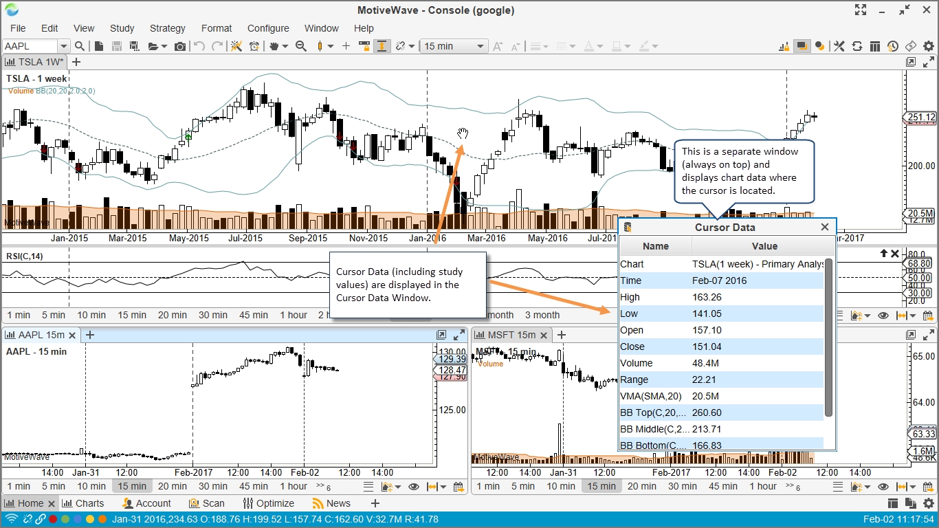Close the Cursor Data window

click(x=824, y=227)
